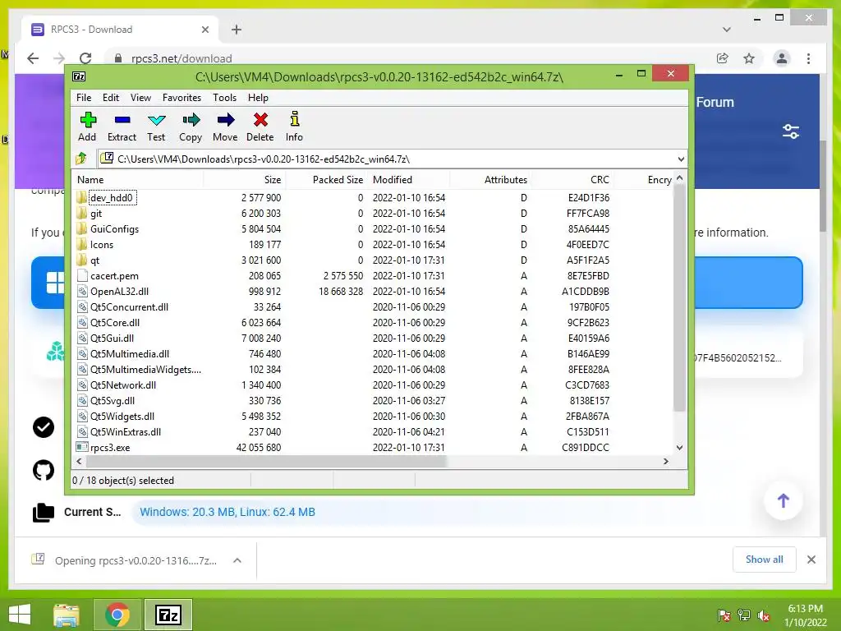Open Chrome profile avatar menu
The width and height of the screenshot is (841, 631).
click(x=782, y=58)
